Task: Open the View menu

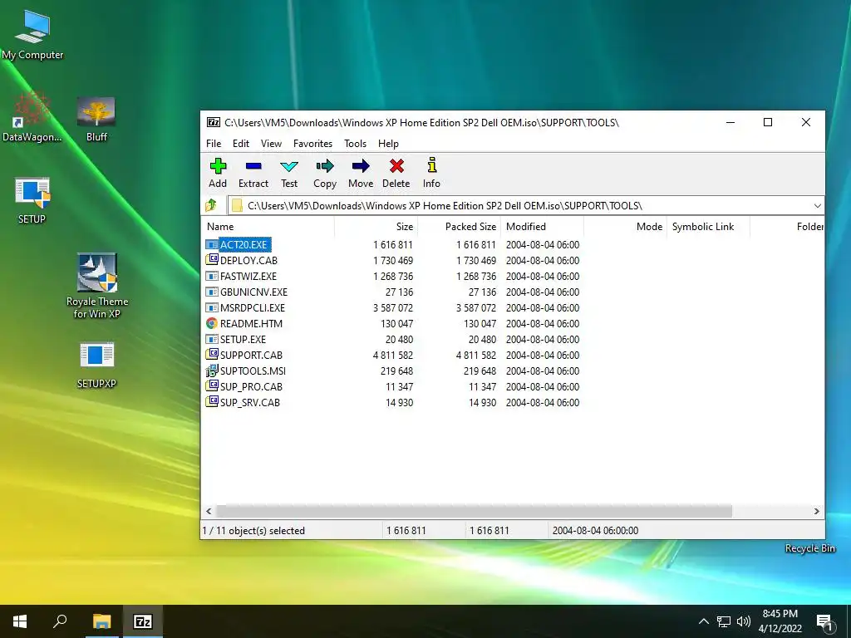Action: (x=271, y=143)
